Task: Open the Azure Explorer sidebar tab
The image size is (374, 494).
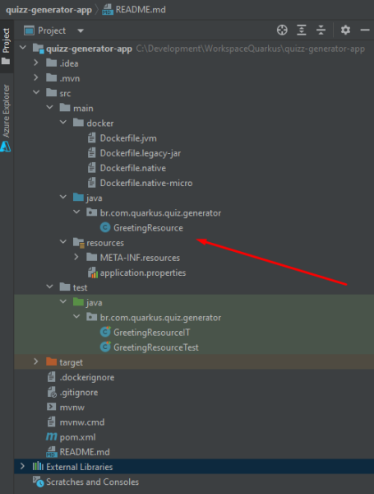Action: pyautogui.click(x=7, y=111)
